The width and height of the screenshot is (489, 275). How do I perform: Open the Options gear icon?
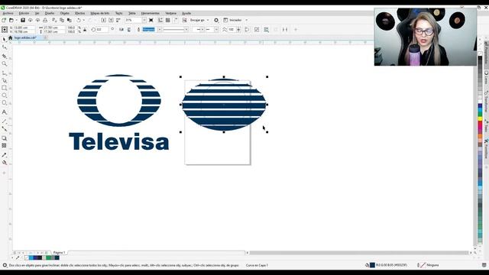pyautogui.click(x=216, y=21)
